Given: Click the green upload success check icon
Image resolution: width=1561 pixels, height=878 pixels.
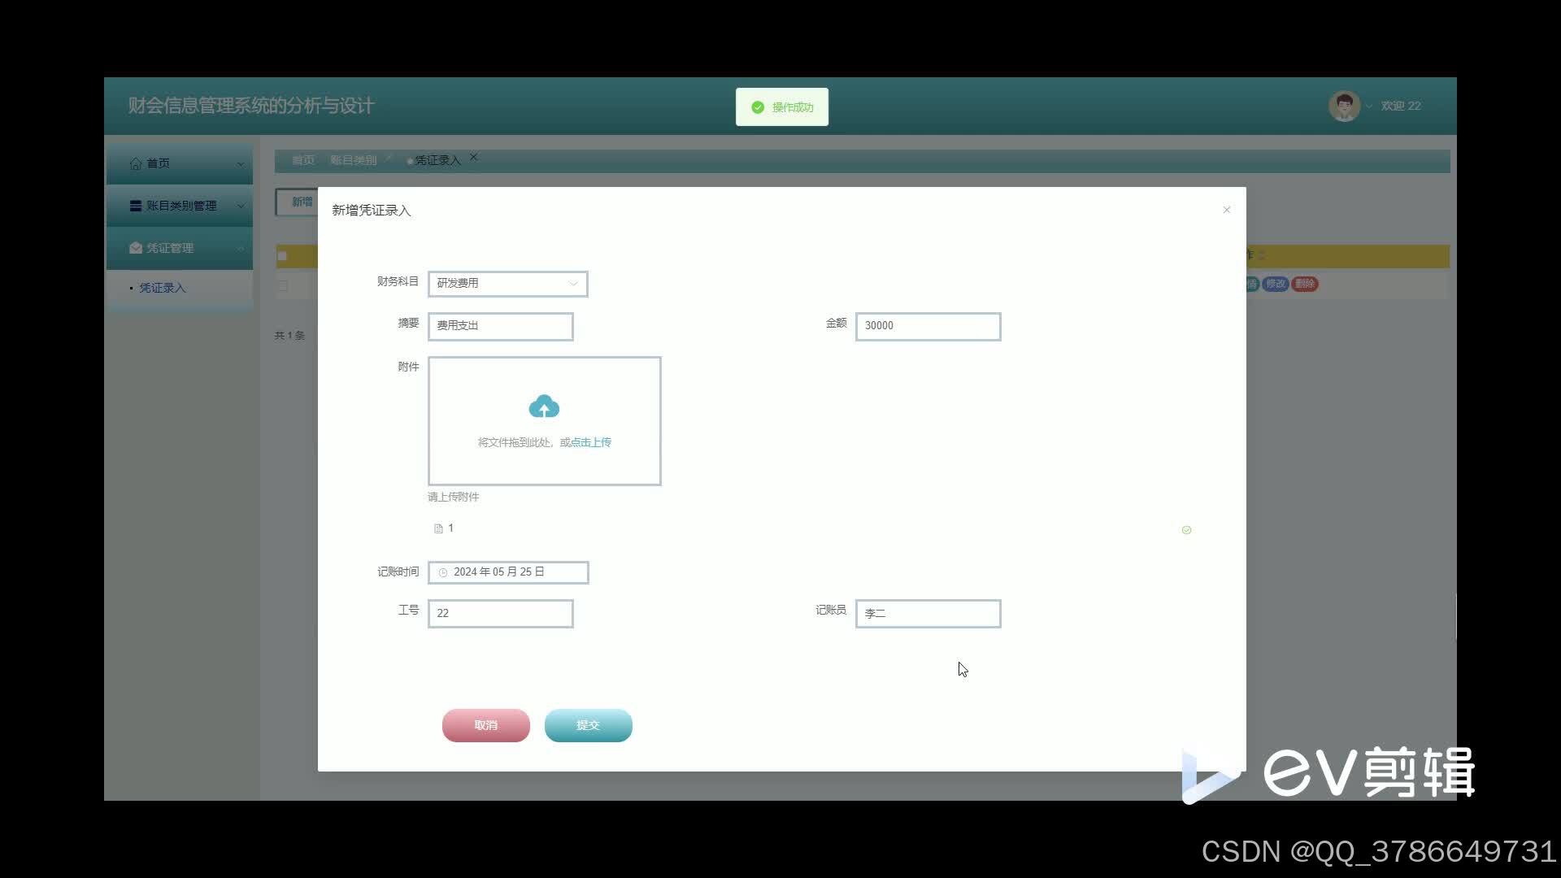Looking at the screenshot, I should [1186, 530].
